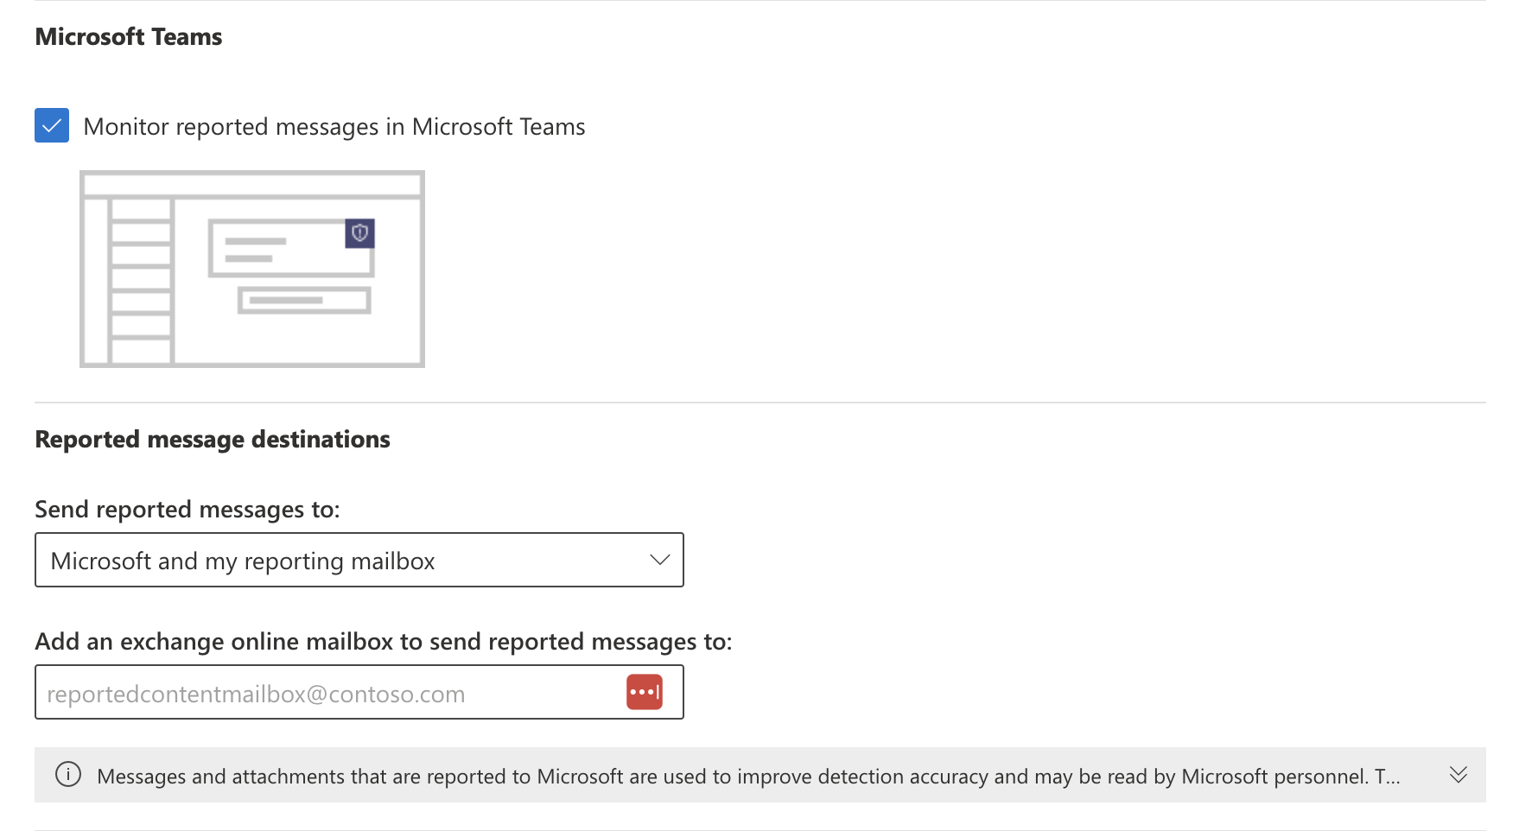This screenshot has width=1519, height=831.
Task: Click the info icon on the privacy notice banner
Action: [x=68, y=775]
